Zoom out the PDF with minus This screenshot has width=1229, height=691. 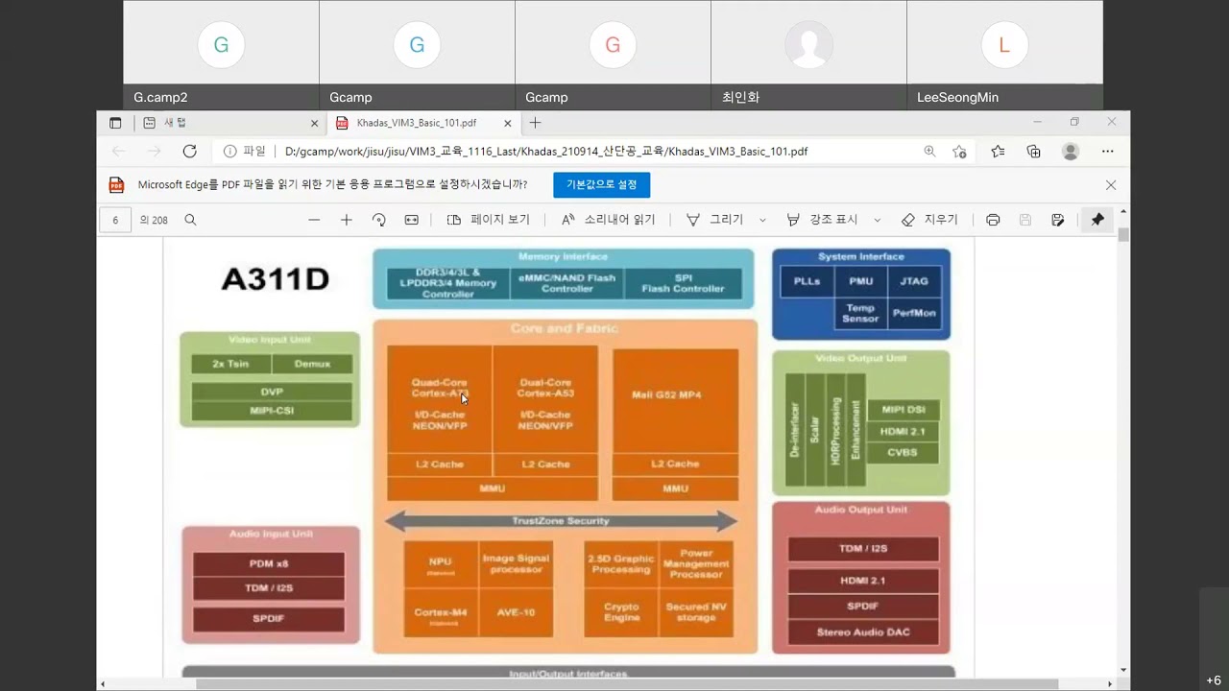[314, 220]
